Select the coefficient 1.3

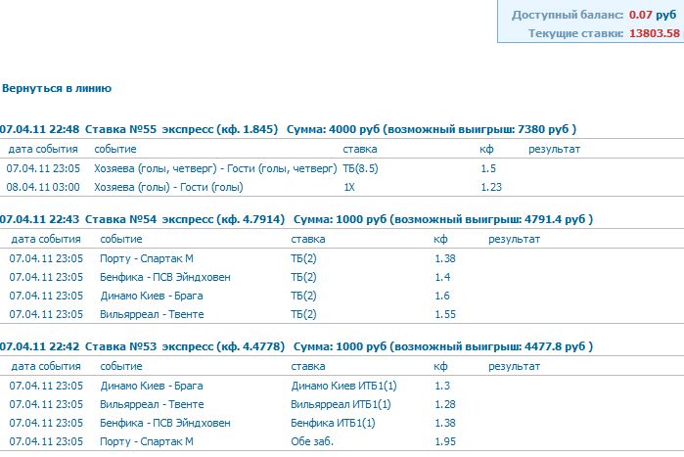(442, 386)
